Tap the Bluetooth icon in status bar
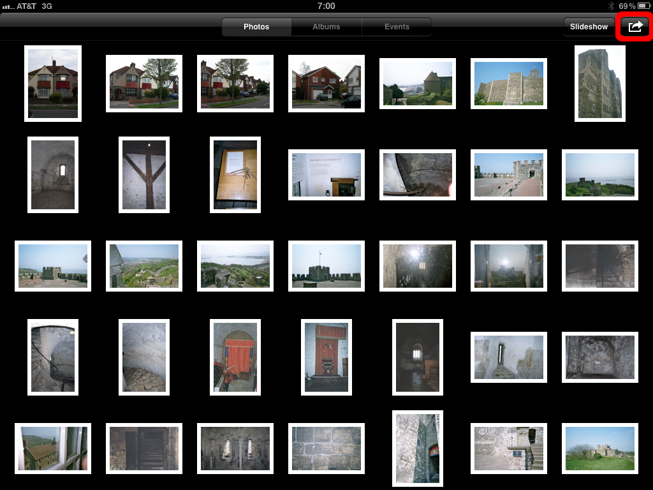The image size is (653, 490). (x=611, y=6)
